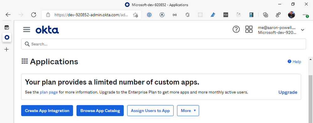Open the Okta apps grid icon
The height and width of the screenshot is (123, 313).
(249, 29)
